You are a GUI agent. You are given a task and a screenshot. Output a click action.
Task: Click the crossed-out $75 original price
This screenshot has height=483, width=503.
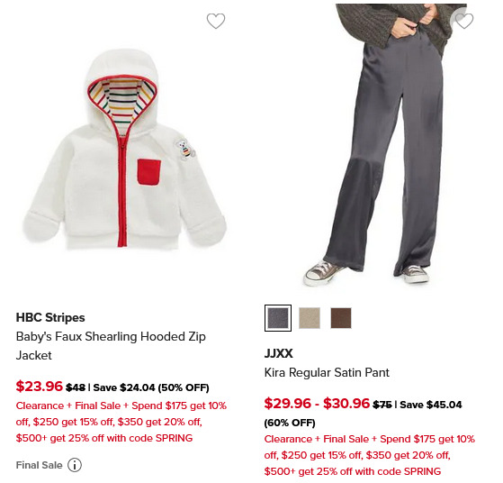coord(382,405)
